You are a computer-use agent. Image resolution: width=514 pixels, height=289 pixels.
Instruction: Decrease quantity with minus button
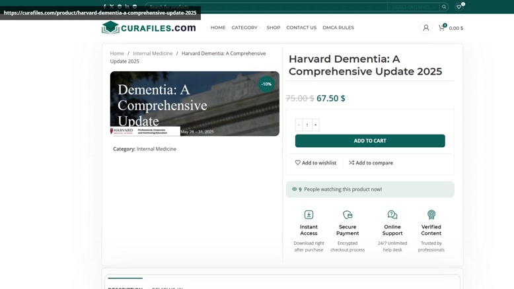(x=299, y=125)
